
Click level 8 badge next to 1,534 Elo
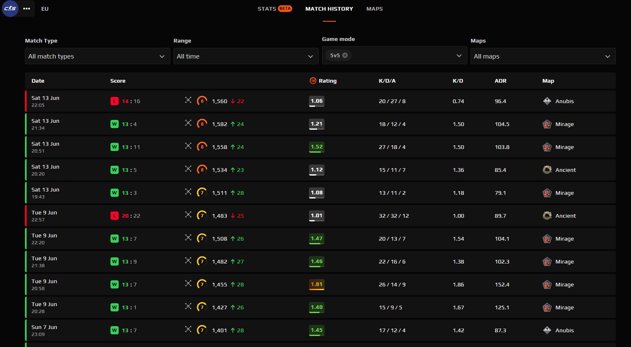pos(202,169)
